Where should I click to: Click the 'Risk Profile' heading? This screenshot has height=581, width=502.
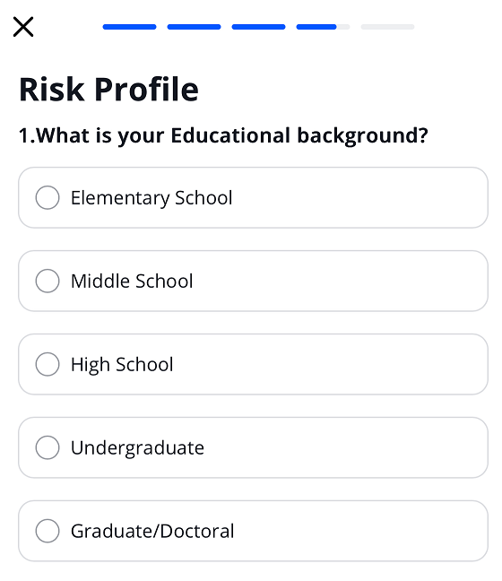(109, 90)
